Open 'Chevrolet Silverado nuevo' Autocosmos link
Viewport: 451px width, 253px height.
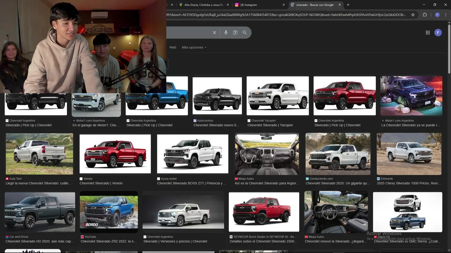pos(216,125)
